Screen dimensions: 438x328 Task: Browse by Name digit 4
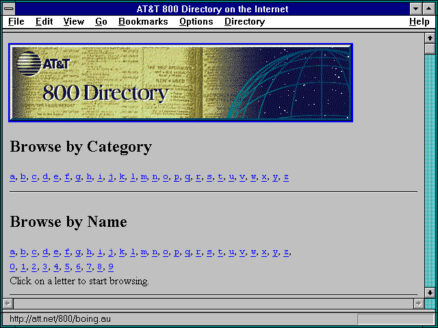click(56, 267)
